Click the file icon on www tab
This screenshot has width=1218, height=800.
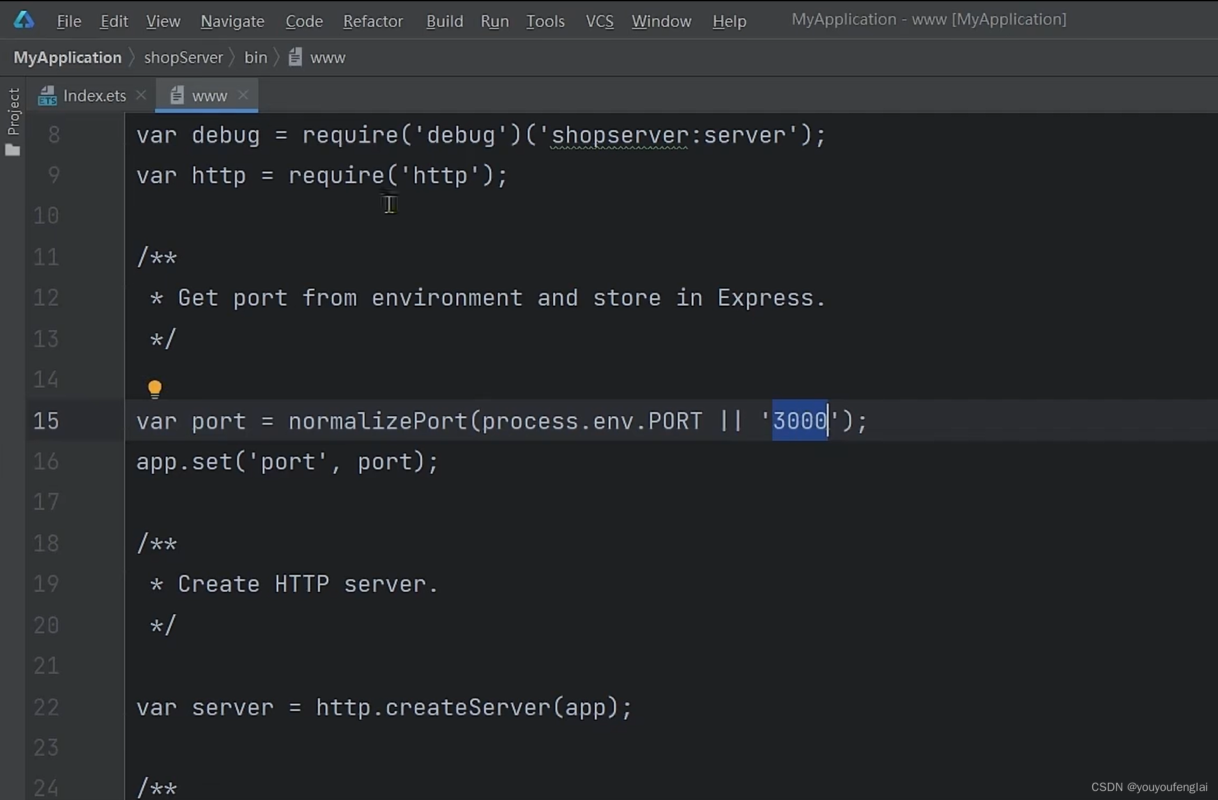tap(177, 95)
